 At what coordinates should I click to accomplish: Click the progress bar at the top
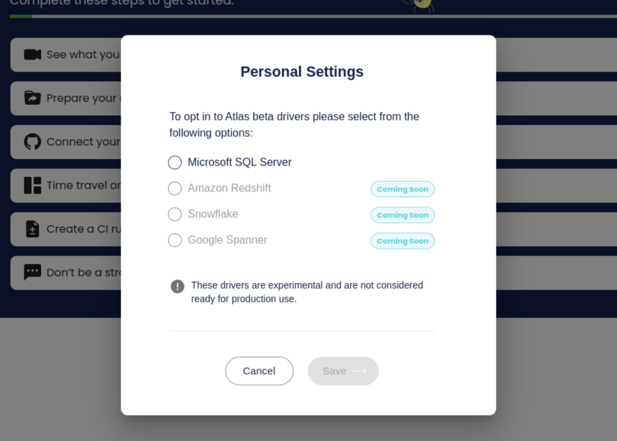click(x=308, y=17)
